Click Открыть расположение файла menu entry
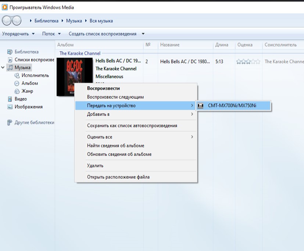Screen dimensions: 304x251 point(118,177)
